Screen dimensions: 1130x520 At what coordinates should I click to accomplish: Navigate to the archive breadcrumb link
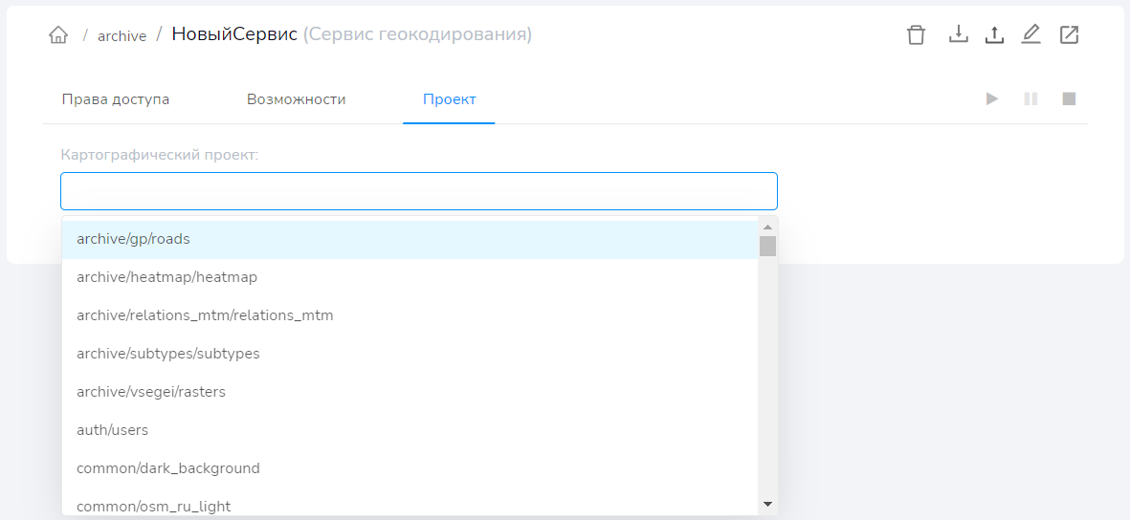coord(122,36)
